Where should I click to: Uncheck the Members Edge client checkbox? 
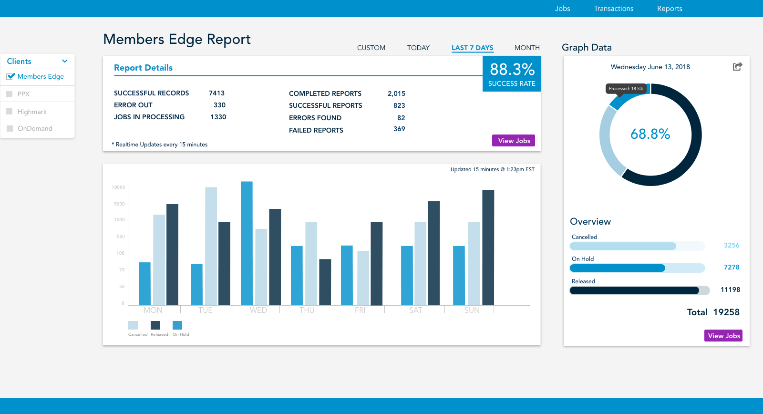(x=10, y=76)
